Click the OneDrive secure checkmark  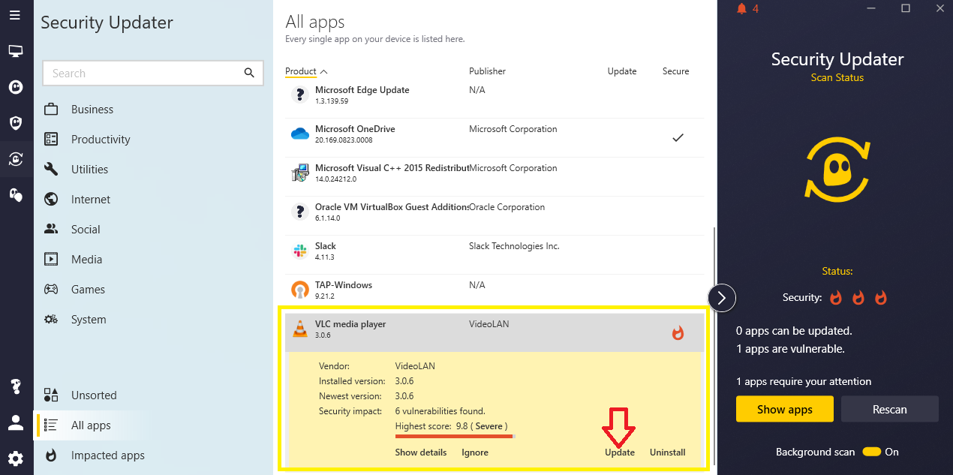tap(678, 137)
